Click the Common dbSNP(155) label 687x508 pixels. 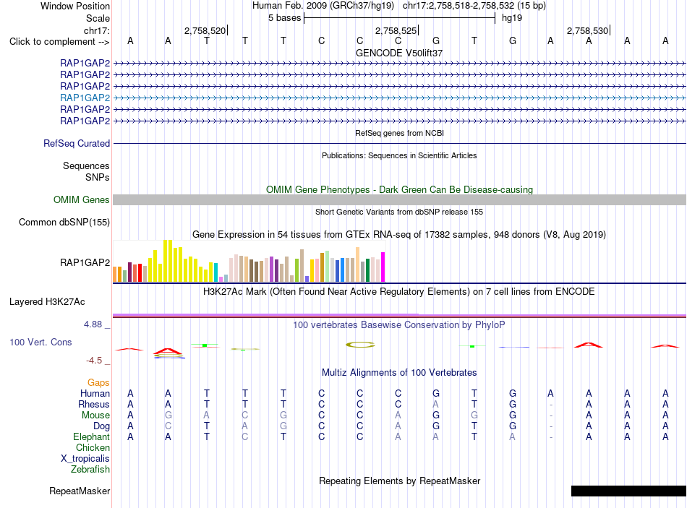tap(64, 222)
